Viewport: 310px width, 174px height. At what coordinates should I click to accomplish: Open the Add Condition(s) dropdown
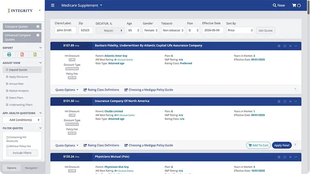[x=22, y=120]
